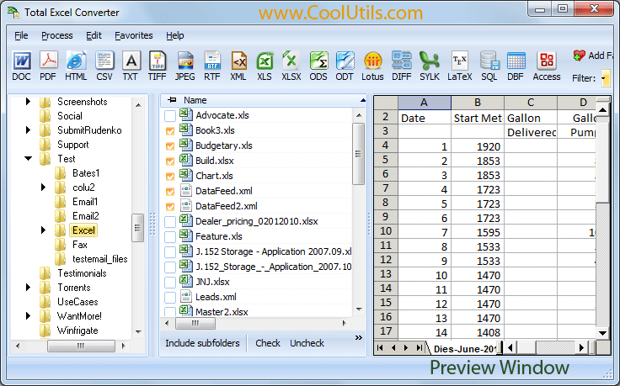This screenshot has height=386, width=620.
Task: Choose the ODT conversion icon
Action: (345, 66)
